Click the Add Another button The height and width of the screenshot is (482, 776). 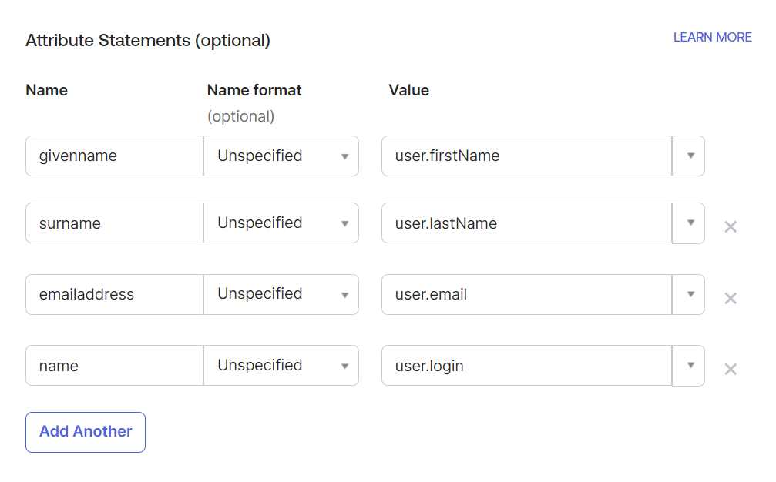point(86,432)
